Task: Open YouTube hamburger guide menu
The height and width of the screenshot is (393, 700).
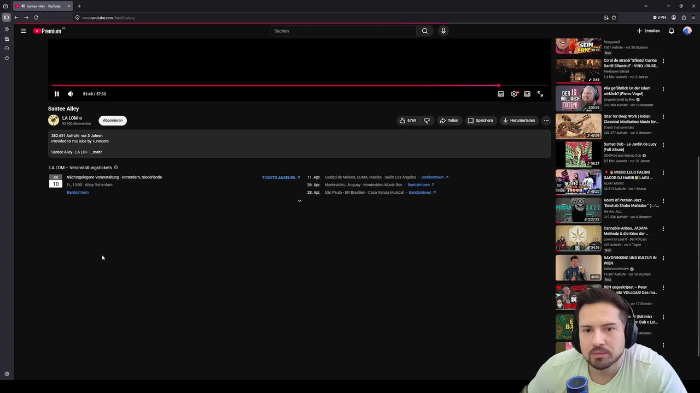Action: (24, 31)
